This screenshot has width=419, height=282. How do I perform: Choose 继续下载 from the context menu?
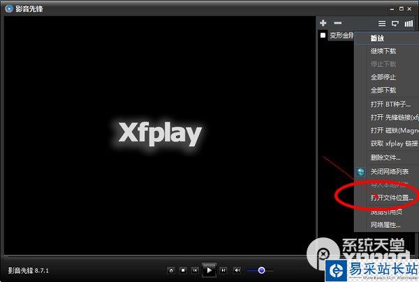(386, 51)
